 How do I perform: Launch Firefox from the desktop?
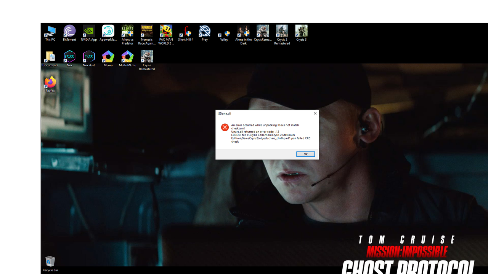click(x=50, y=84)
